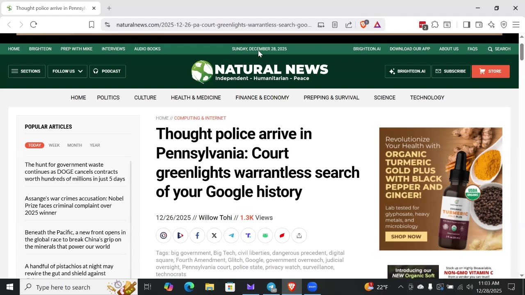This screenshot has height=295, width=525.
Task: Reload the page in the browser
Action: click(34, 25)
